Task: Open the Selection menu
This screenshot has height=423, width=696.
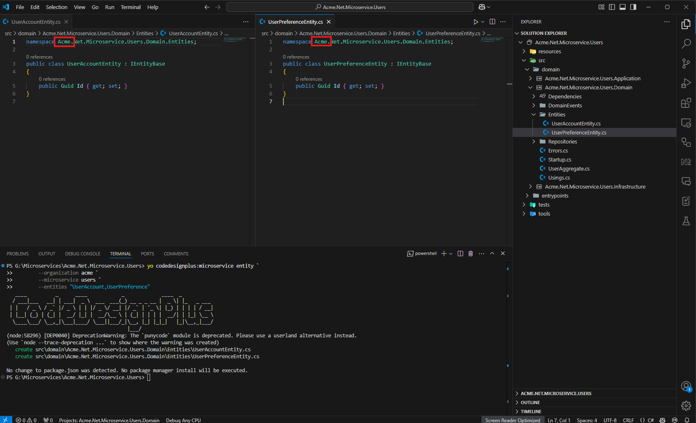Action: coord(57,7)
